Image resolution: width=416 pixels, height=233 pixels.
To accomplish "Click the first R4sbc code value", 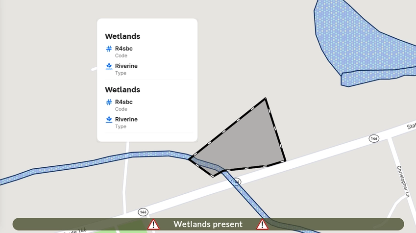I will 123,49.
